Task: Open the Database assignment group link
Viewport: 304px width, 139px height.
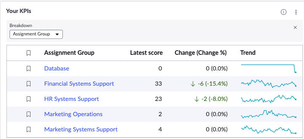Action: click(57, 69)
